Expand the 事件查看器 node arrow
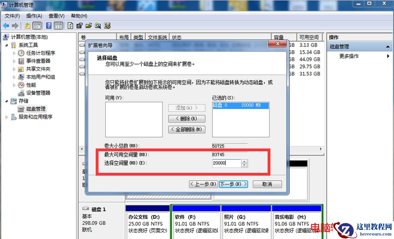 click(14, 61)
